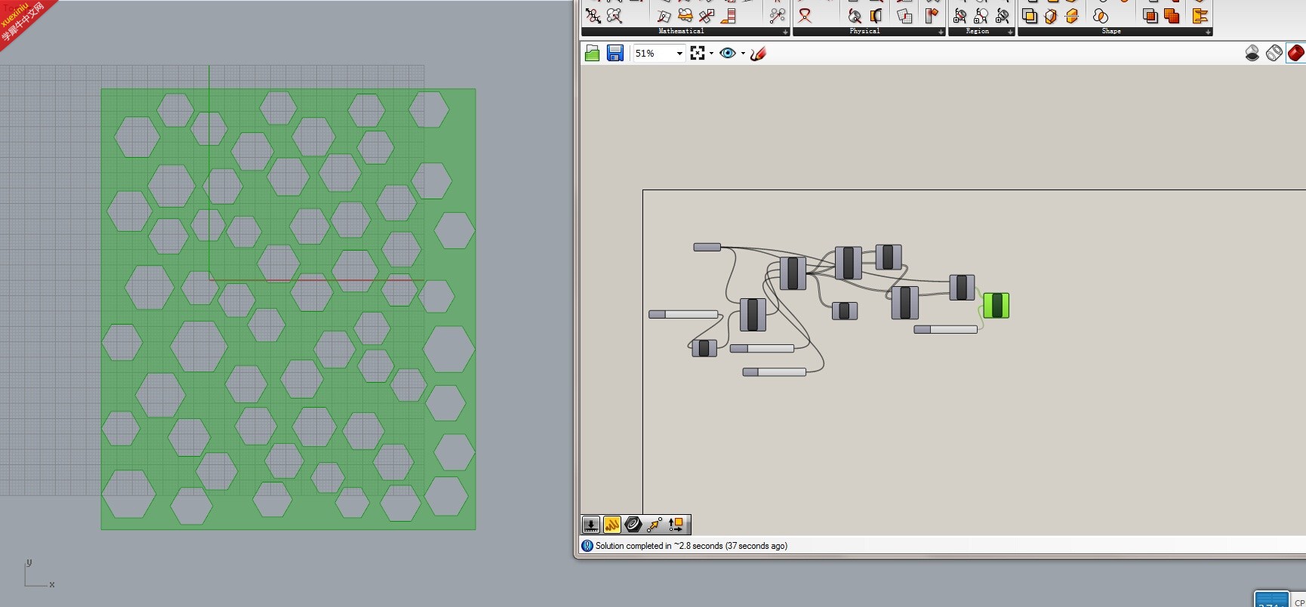This screenshot has height=607, width=1306.
Task: Expand the Physical panel plus button
Action: tap(941, 32)
